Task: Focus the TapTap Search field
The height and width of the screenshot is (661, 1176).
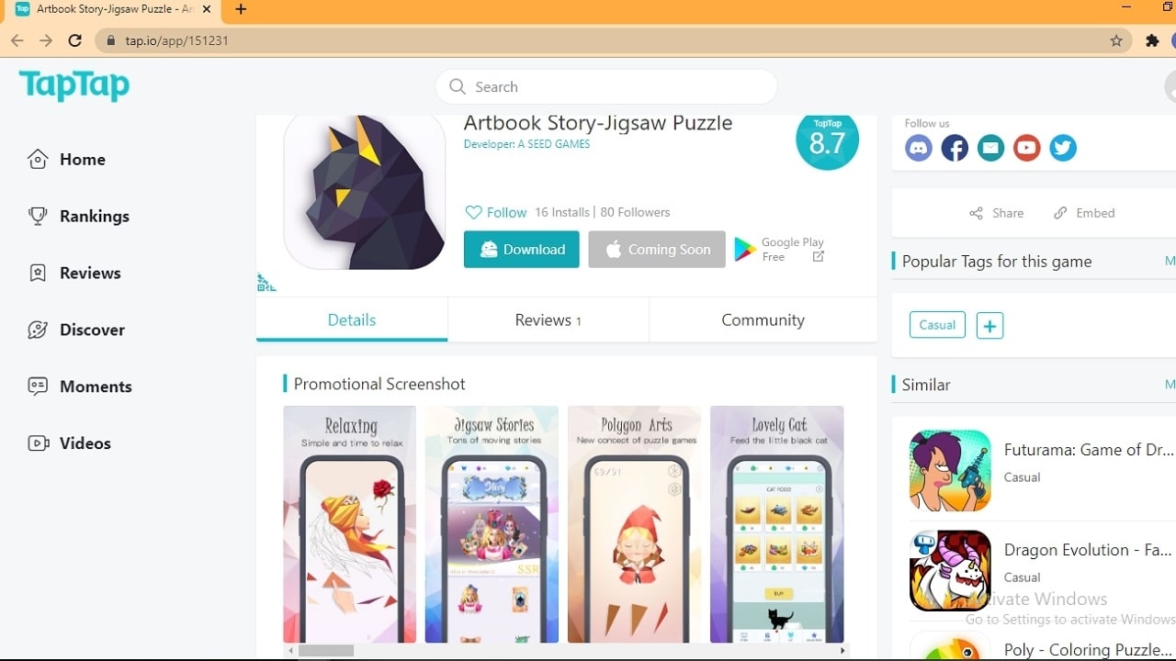Action: tap(606, 87)
